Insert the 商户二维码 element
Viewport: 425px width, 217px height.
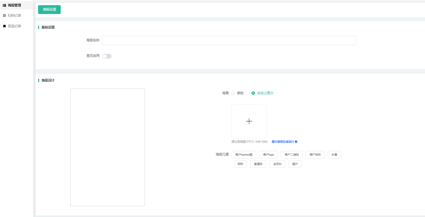click(292, 155)
